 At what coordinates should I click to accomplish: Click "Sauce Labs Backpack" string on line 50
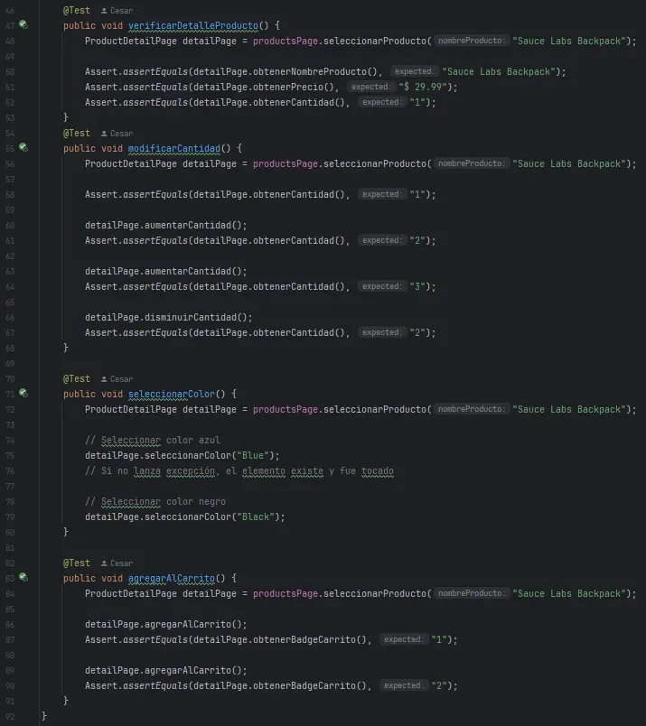[x=499, y=71]
